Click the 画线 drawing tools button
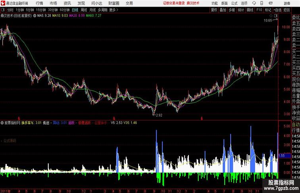 click(x=250, y=10)
